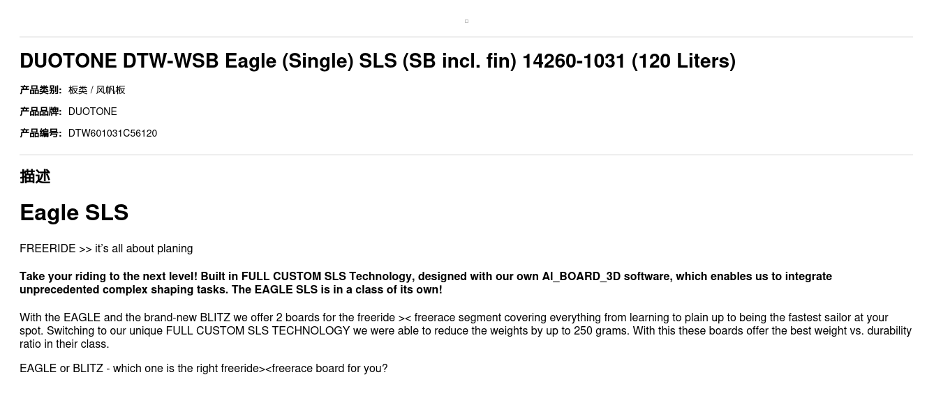The height and width of the screenshot is (407, 927).
Task: Click the DUOTONE brand name value
Action: (x=92, y=112)
